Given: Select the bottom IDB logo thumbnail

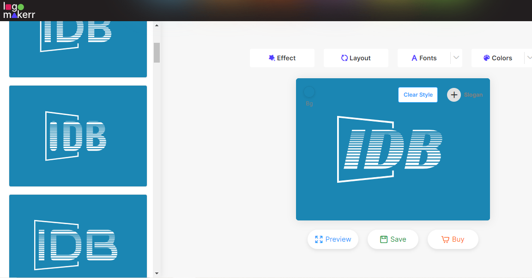Looking at the screenshot, I should (x=78, y=236).
